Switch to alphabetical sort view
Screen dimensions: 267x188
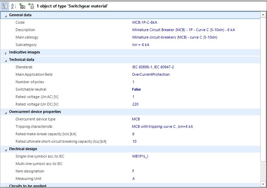13,6
